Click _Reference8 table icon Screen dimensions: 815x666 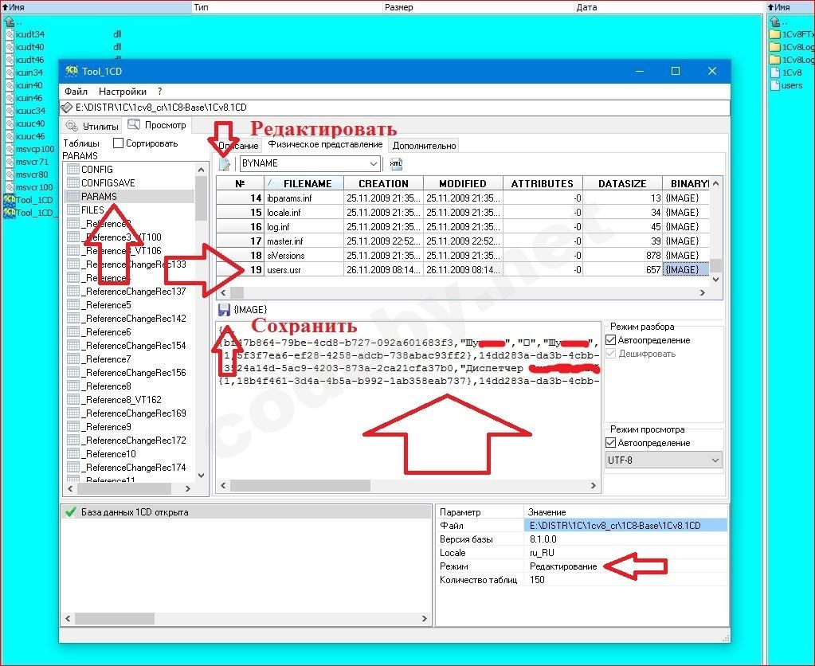72,386
